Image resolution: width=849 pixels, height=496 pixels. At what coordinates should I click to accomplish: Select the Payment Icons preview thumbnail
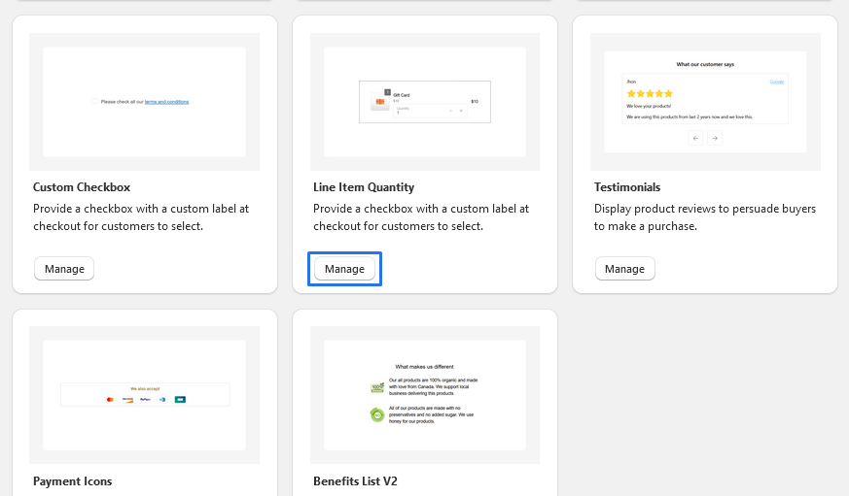[144, 394]
